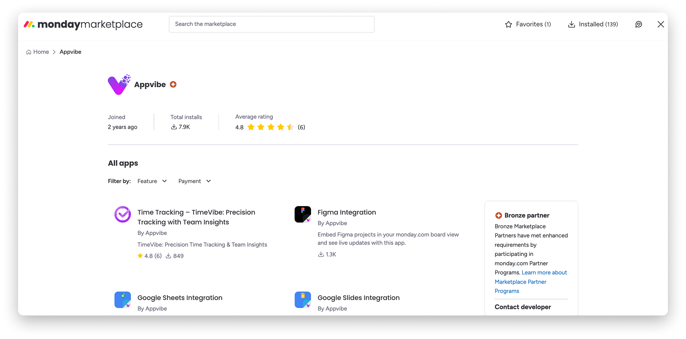Click the Search the marketplace field
The width and height of the screenshot is (686, 339).
coord(272,24)
